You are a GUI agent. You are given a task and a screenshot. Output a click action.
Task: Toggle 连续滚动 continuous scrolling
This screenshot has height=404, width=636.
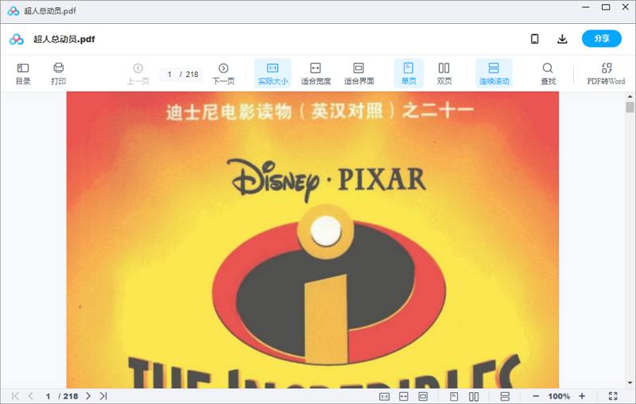[x=494, y=73]
